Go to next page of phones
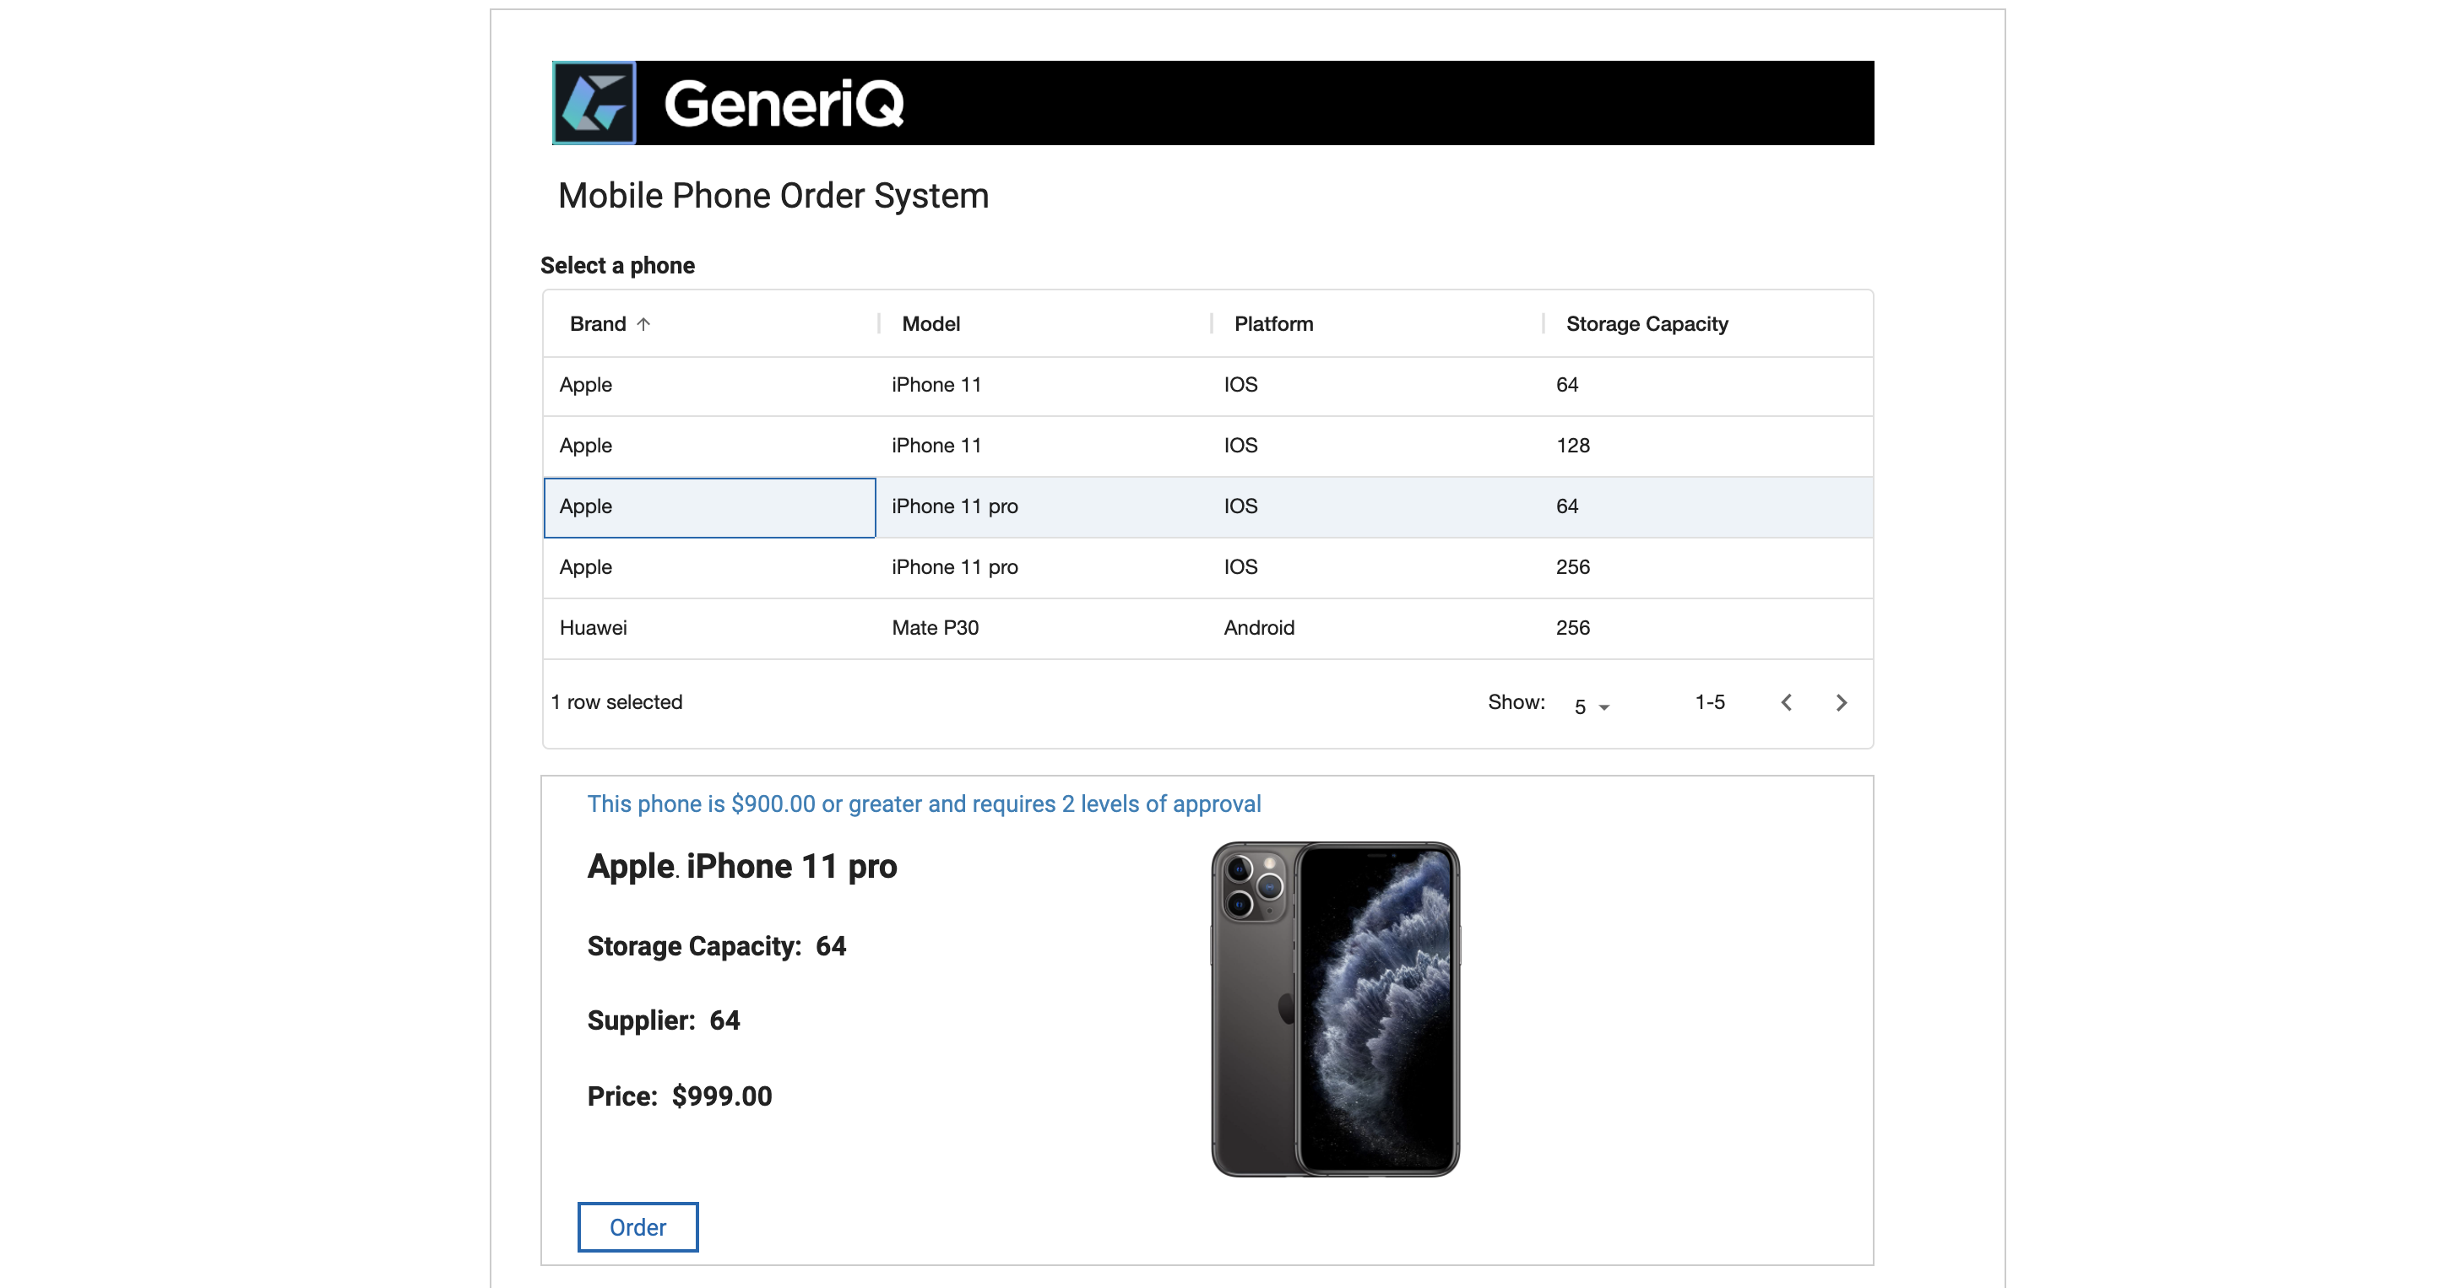The height and width of the screenshot is (1288, 2447). [1841, 702]
